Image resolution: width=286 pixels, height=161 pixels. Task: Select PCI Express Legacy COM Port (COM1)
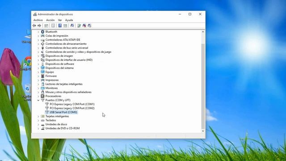(72, 104)
